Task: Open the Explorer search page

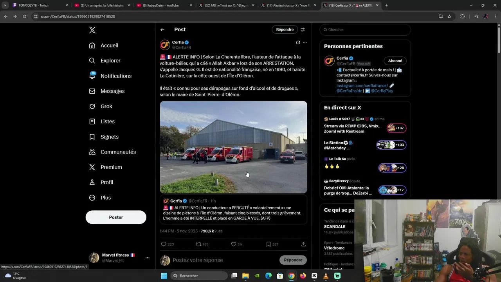Action: tap(105, 61)
